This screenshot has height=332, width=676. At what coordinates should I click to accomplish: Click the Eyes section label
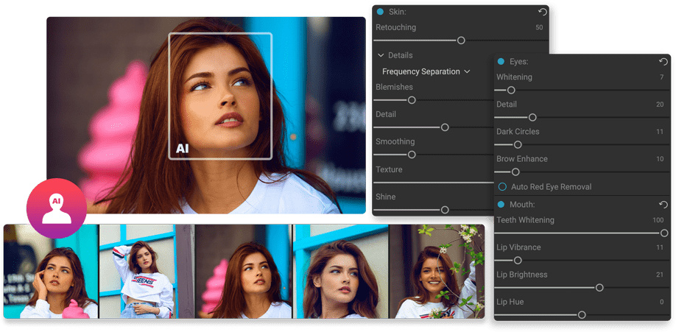coord(518,62)
